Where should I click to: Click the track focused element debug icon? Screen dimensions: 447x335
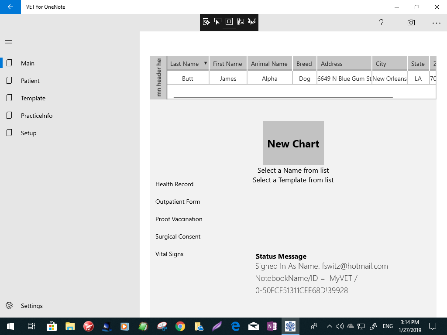point(252,21)
